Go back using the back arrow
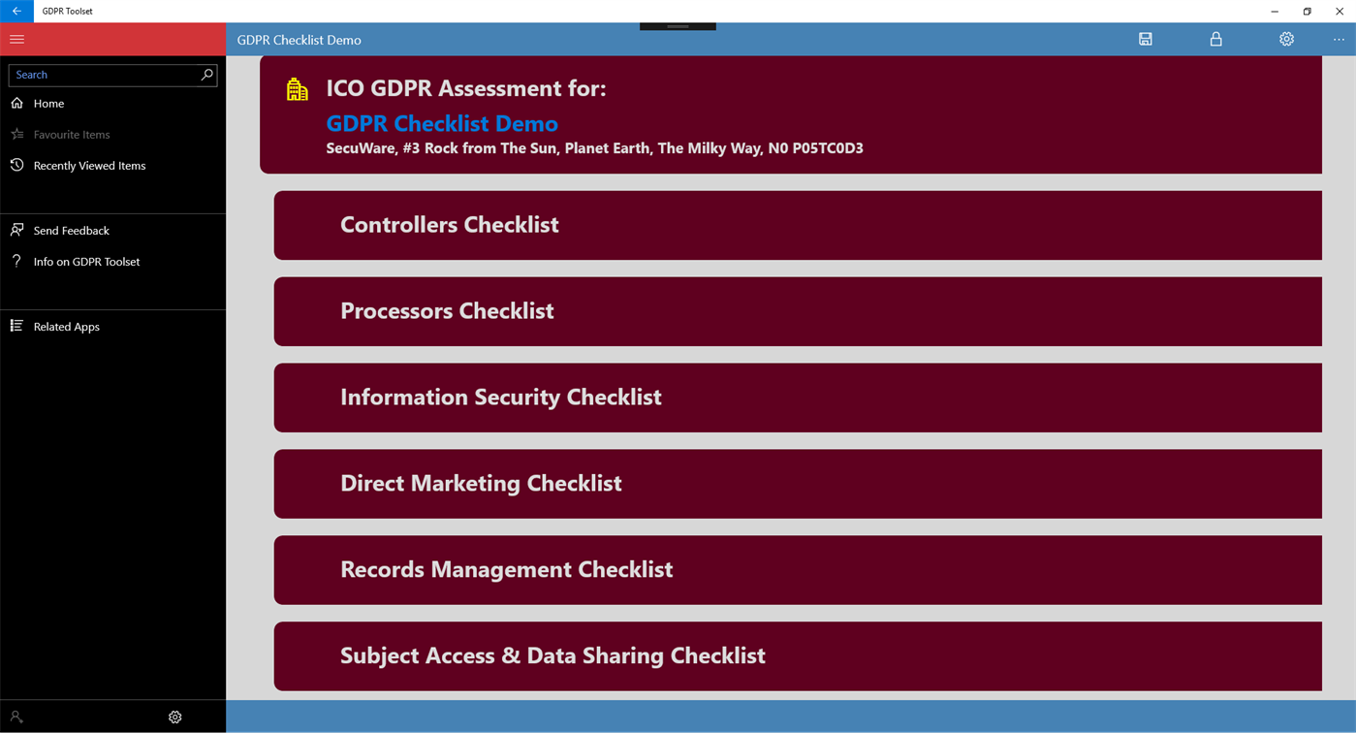The image size is (1356, 733). pos(16,11)
